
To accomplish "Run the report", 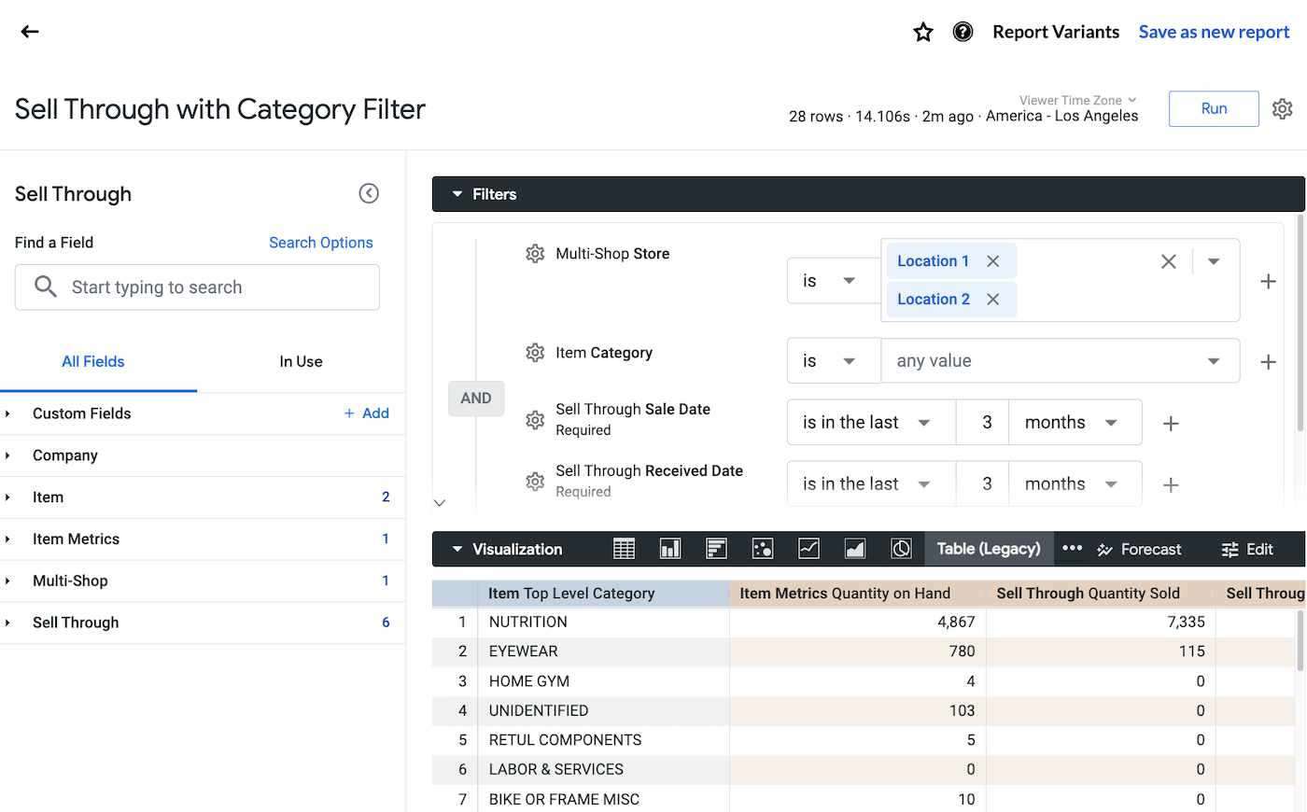I will 1213,108.
